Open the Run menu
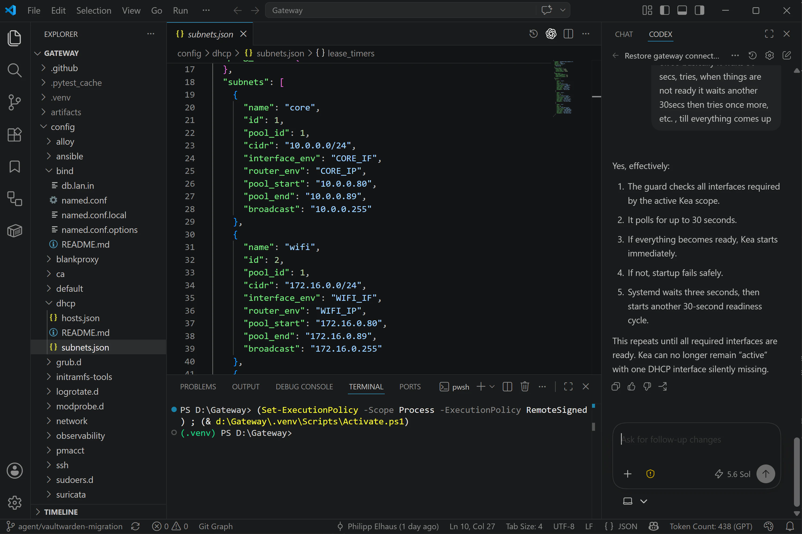802x534 pixels. click(x=180, y=10)
